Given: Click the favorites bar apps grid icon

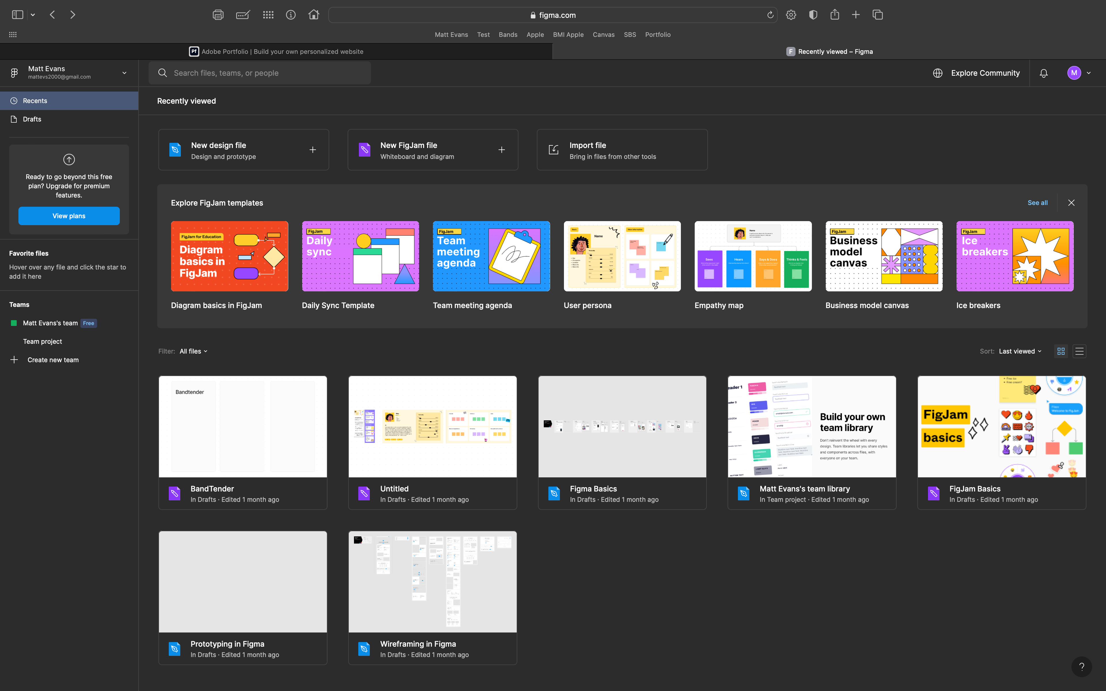Looking at the screenshot, I should click(13, 34).
